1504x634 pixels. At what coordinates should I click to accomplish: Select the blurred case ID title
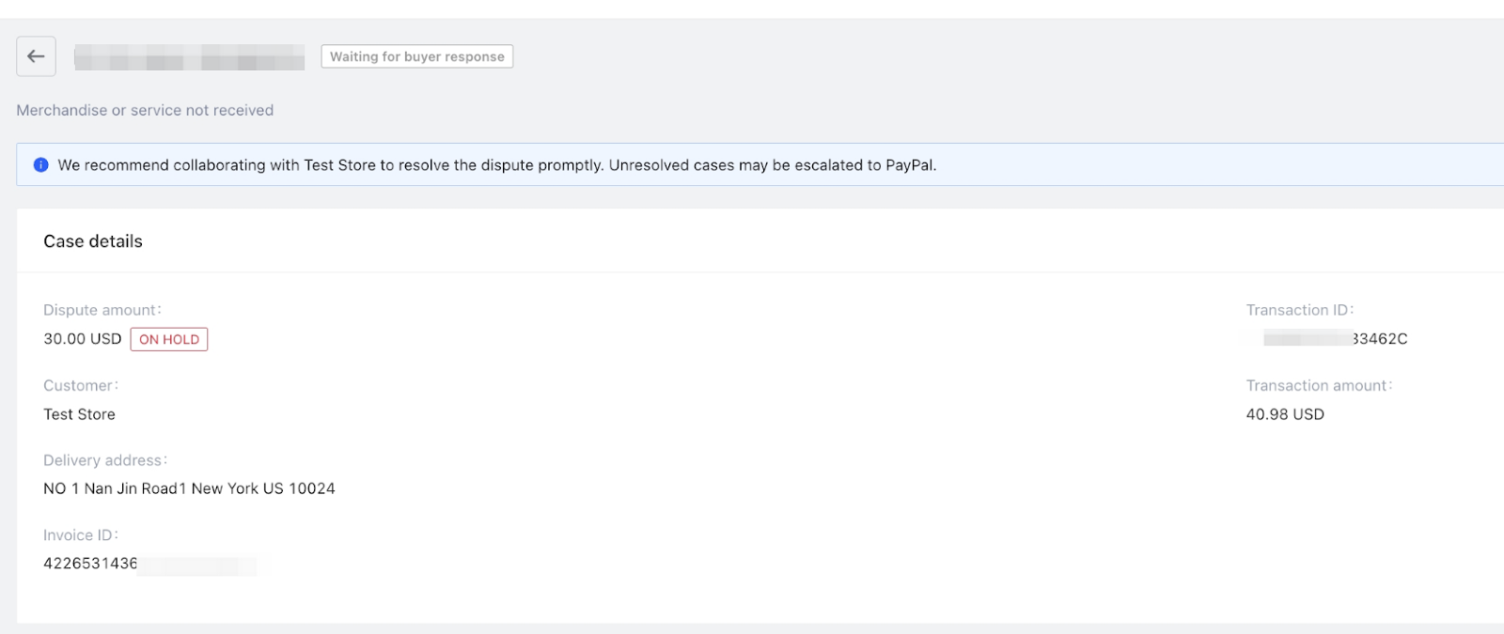pyautogui.click(x=189, y=57)
